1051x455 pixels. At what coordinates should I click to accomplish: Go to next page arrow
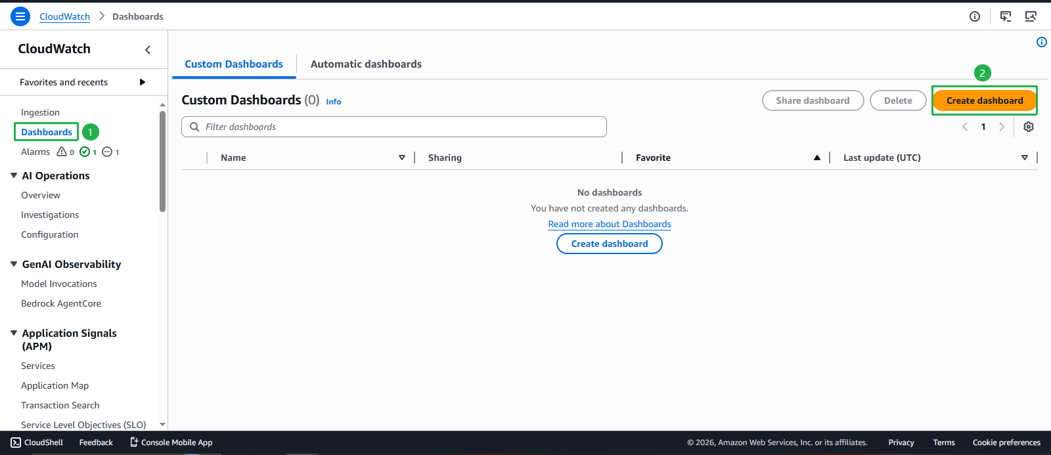coord(1002,127)
